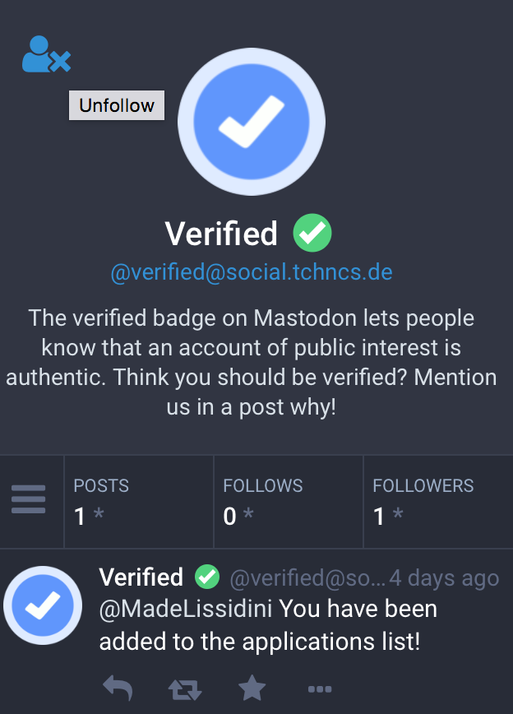The width and height of the screenshot is (513, 714).
Task: Reply to the Verified post
Action: tap(118, 688)
